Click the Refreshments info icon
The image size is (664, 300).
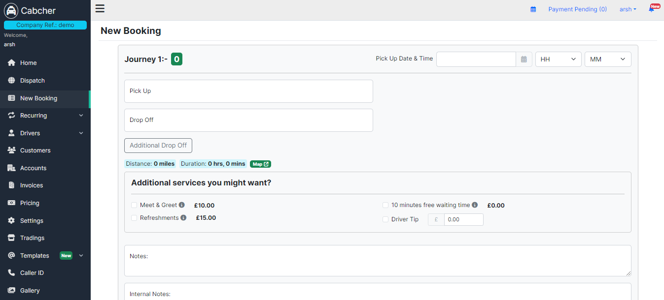183,218
